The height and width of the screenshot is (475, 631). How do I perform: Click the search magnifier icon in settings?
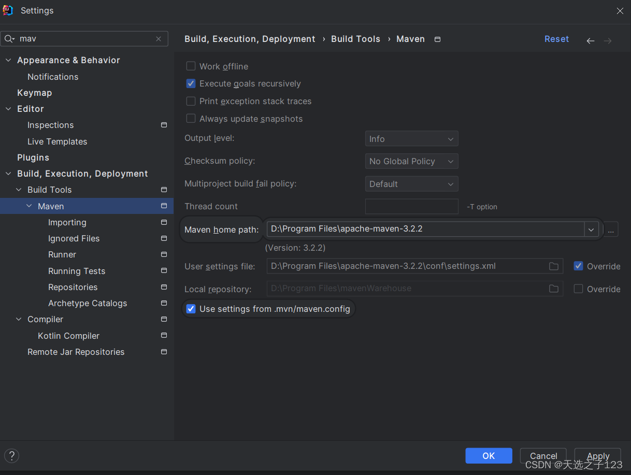pos(9,39)
